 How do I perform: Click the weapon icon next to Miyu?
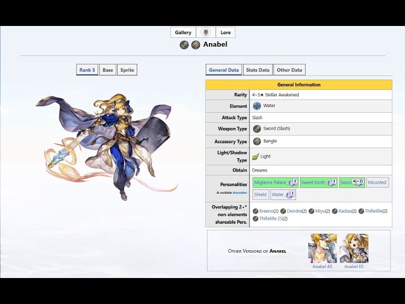coord(311,211)
